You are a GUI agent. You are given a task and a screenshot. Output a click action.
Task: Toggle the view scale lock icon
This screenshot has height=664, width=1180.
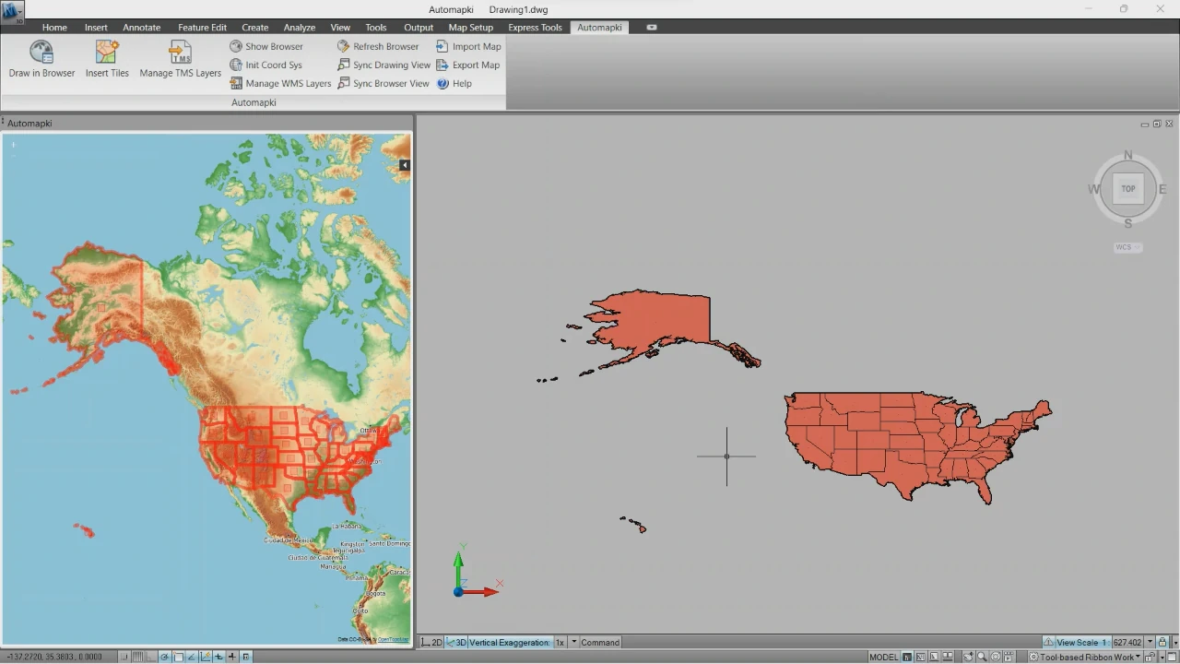point(1162,642)
